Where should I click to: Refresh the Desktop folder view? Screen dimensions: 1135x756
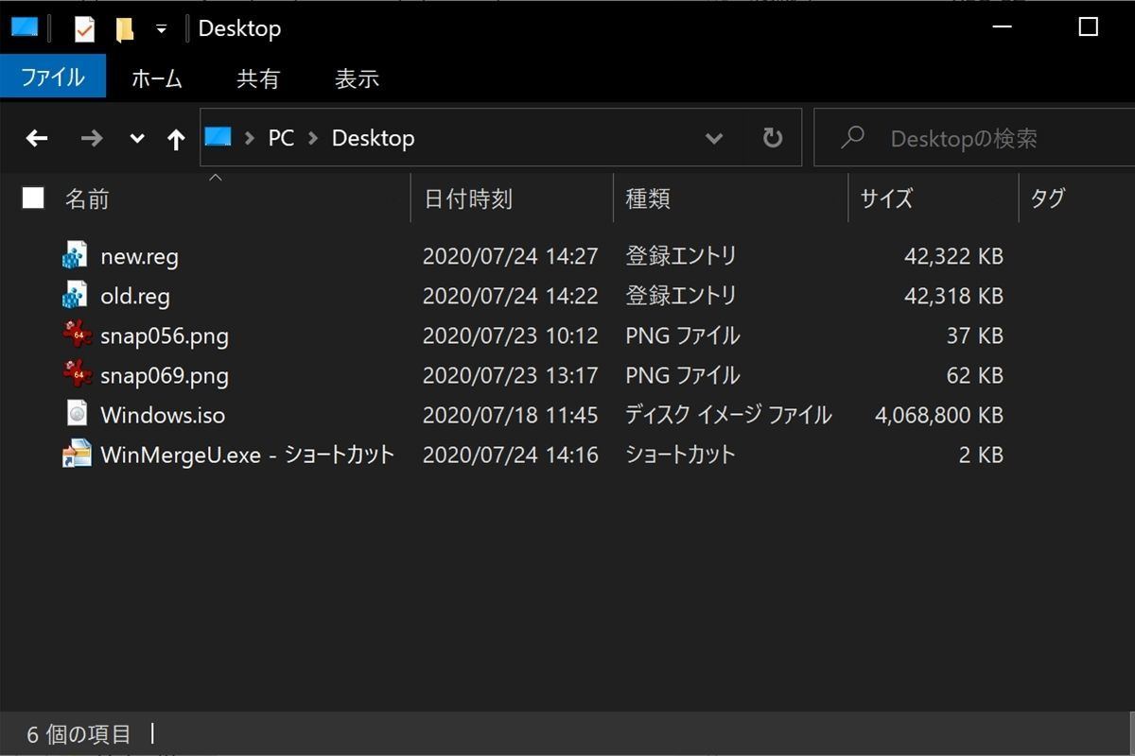[773, 138]
